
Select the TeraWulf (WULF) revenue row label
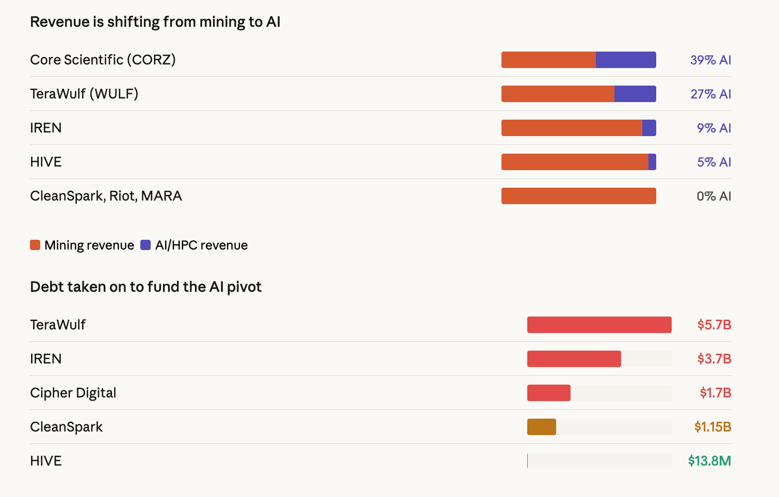click(x=84, y=94)
